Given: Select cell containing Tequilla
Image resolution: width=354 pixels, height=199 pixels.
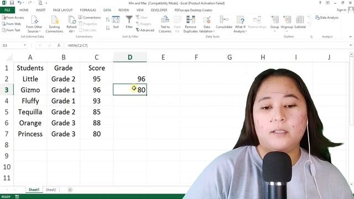Looking at the screenshot, I should 30,112.
